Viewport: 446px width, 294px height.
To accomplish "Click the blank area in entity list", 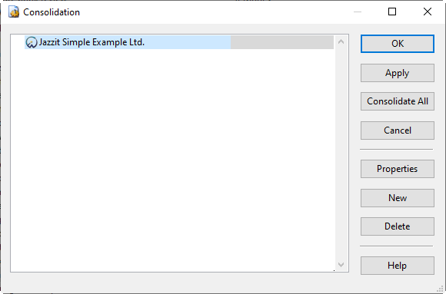I will [x=172, y=159].
